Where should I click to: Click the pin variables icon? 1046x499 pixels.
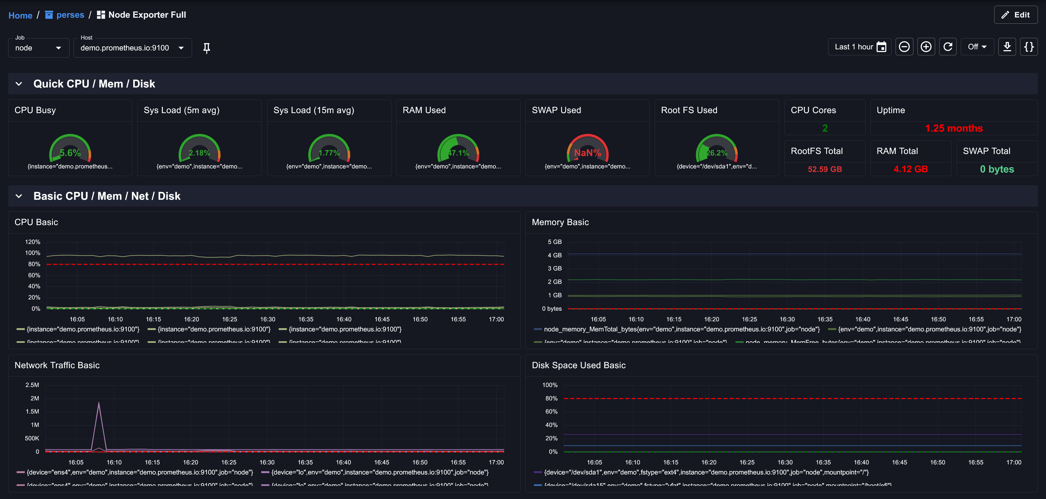pos(206,48)
